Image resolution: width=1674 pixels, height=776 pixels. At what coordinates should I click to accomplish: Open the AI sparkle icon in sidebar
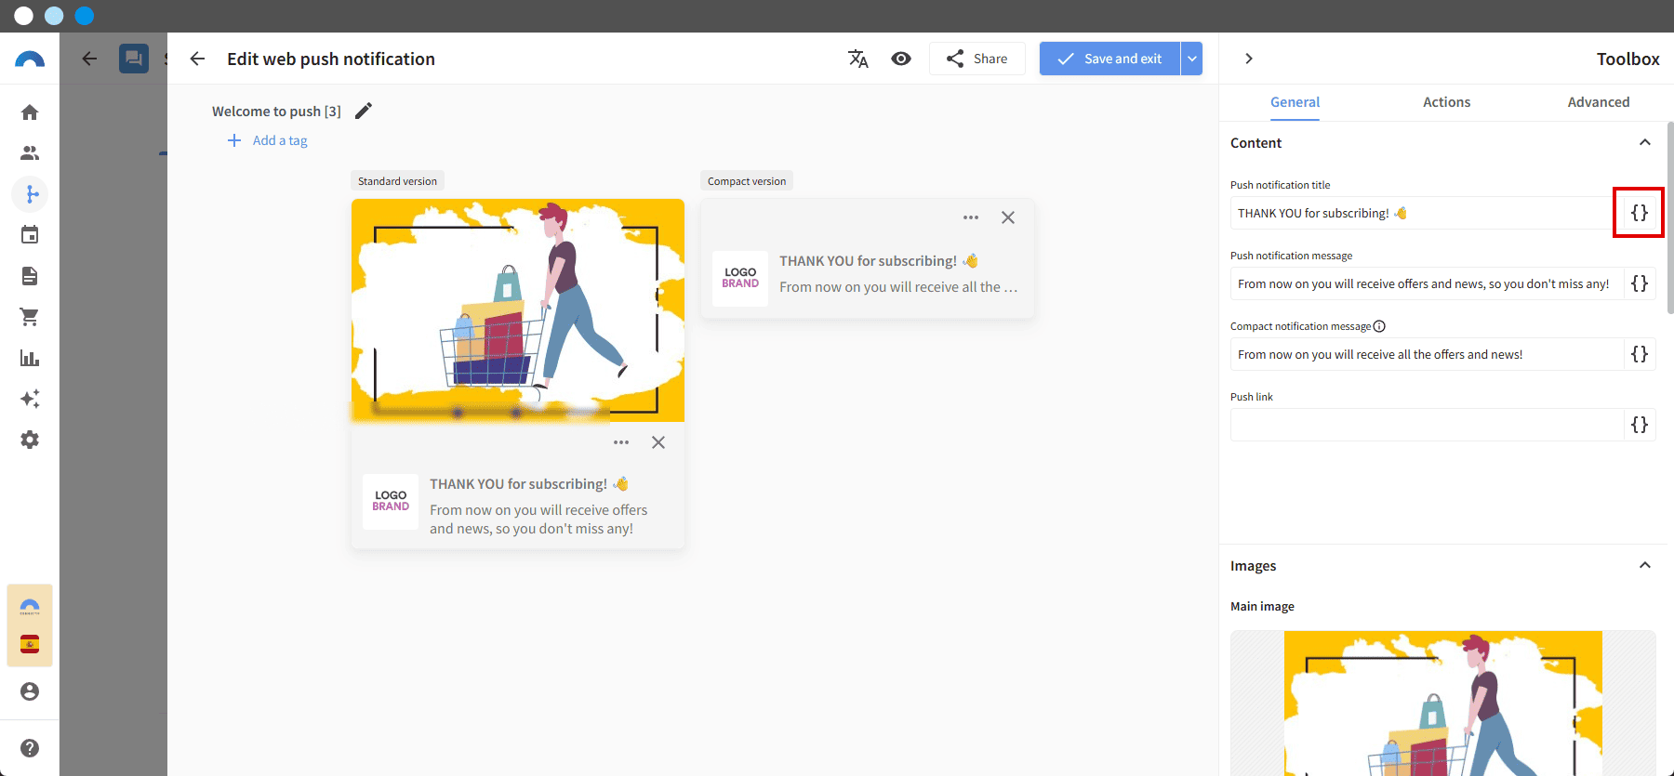(x=30, y=399)
